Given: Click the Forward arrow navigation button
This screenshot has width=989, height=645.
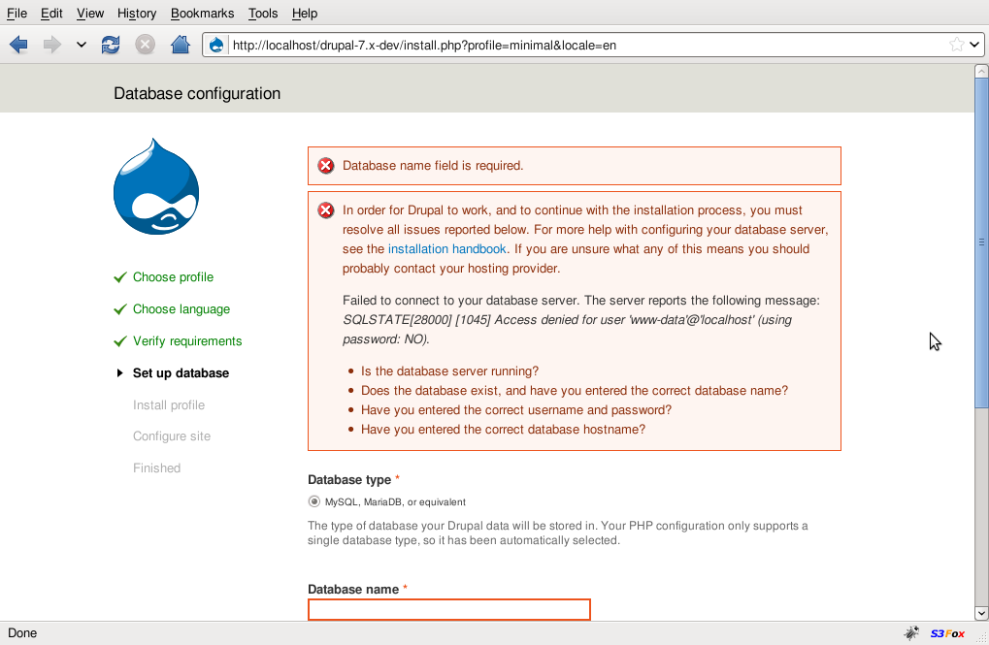Looking at the screenshot, I should [x=51, y=45].
